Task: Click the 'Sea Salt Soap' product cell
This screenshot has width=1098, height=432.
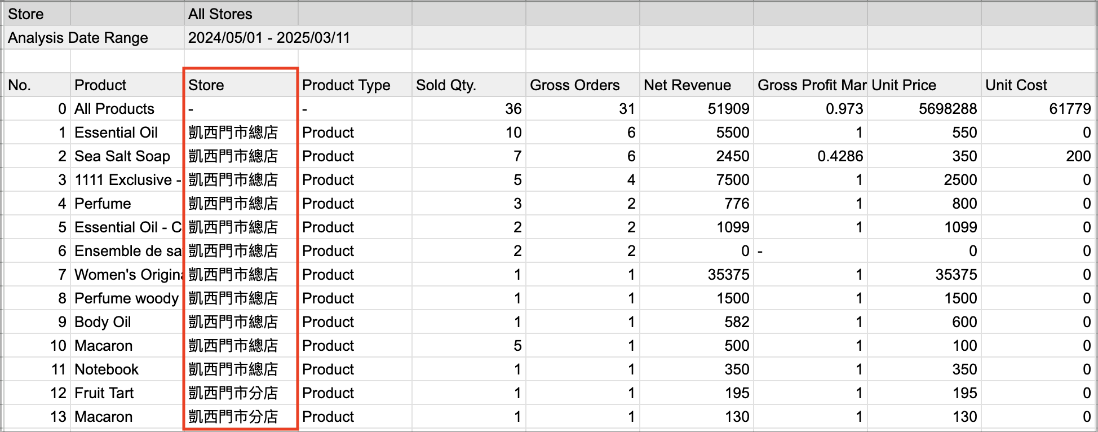Action: click(x=127, y=156)
